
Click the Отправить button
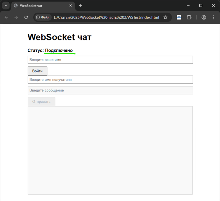tap(41, 102)
